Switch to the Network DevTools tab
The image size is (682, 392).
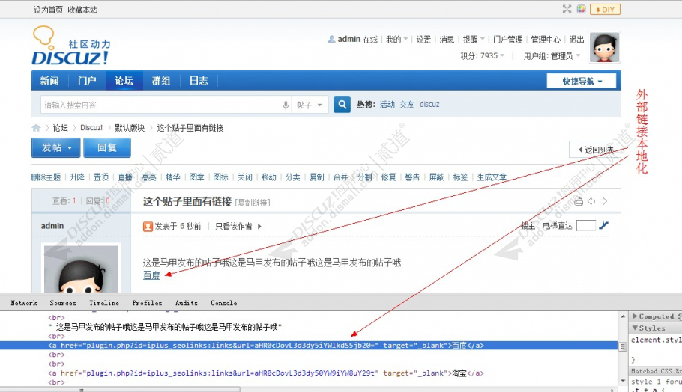tap(24, 303)
